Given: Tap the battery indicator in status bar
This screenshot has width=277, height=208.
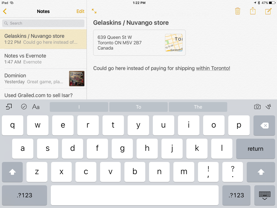Looking at the screenshot, I should click(272, 3).
